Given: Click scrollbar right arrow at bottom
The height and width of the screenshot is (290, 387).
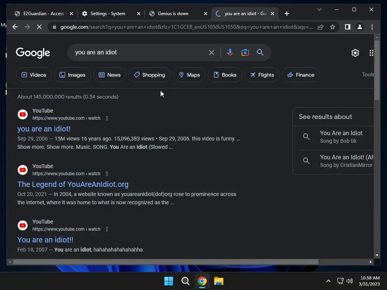Looking at the screenshot, I should click(370, 262).
